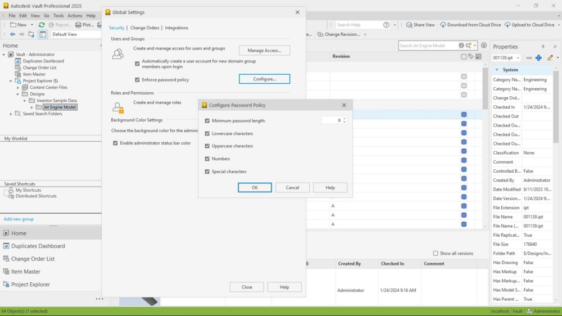
Task: Click the Home navigation icon at bottom
Action: [6, 233]
